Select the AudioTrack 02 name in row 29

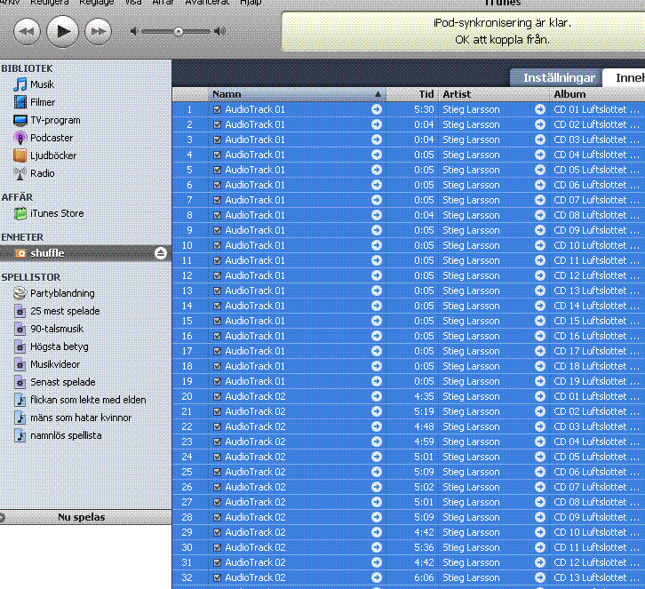pyautogui.click(x=255, y=532)
